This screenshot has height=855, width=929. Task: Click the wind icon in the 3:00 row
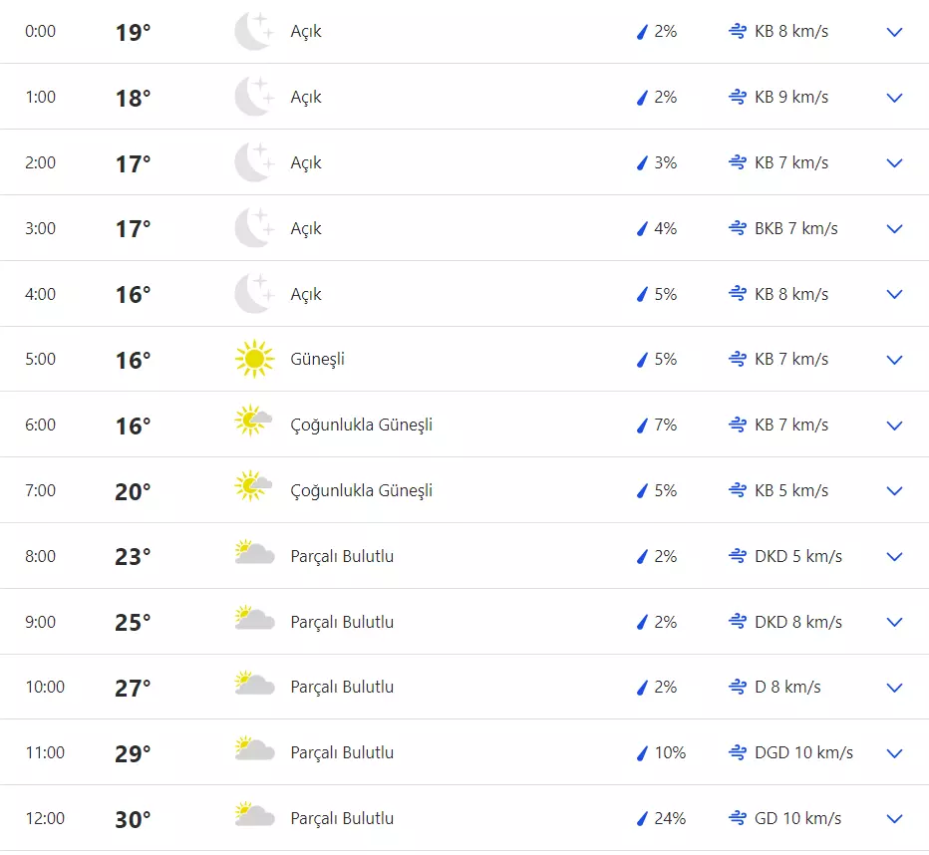pyautogui.click(x=738, y=228)
